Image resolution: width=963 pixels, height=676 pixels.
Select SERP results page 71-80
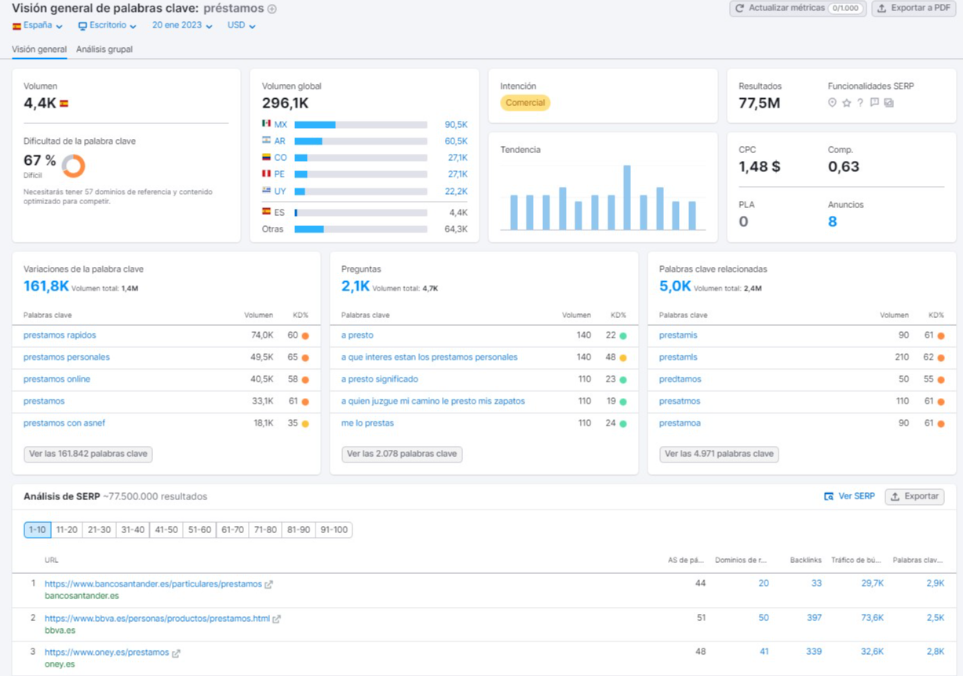click(265, 530)
